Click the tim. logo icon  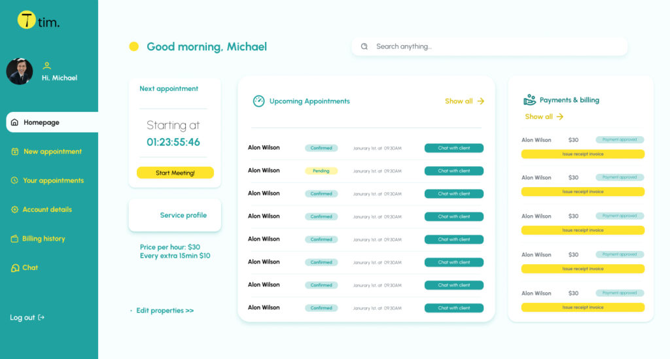[26, 20]
